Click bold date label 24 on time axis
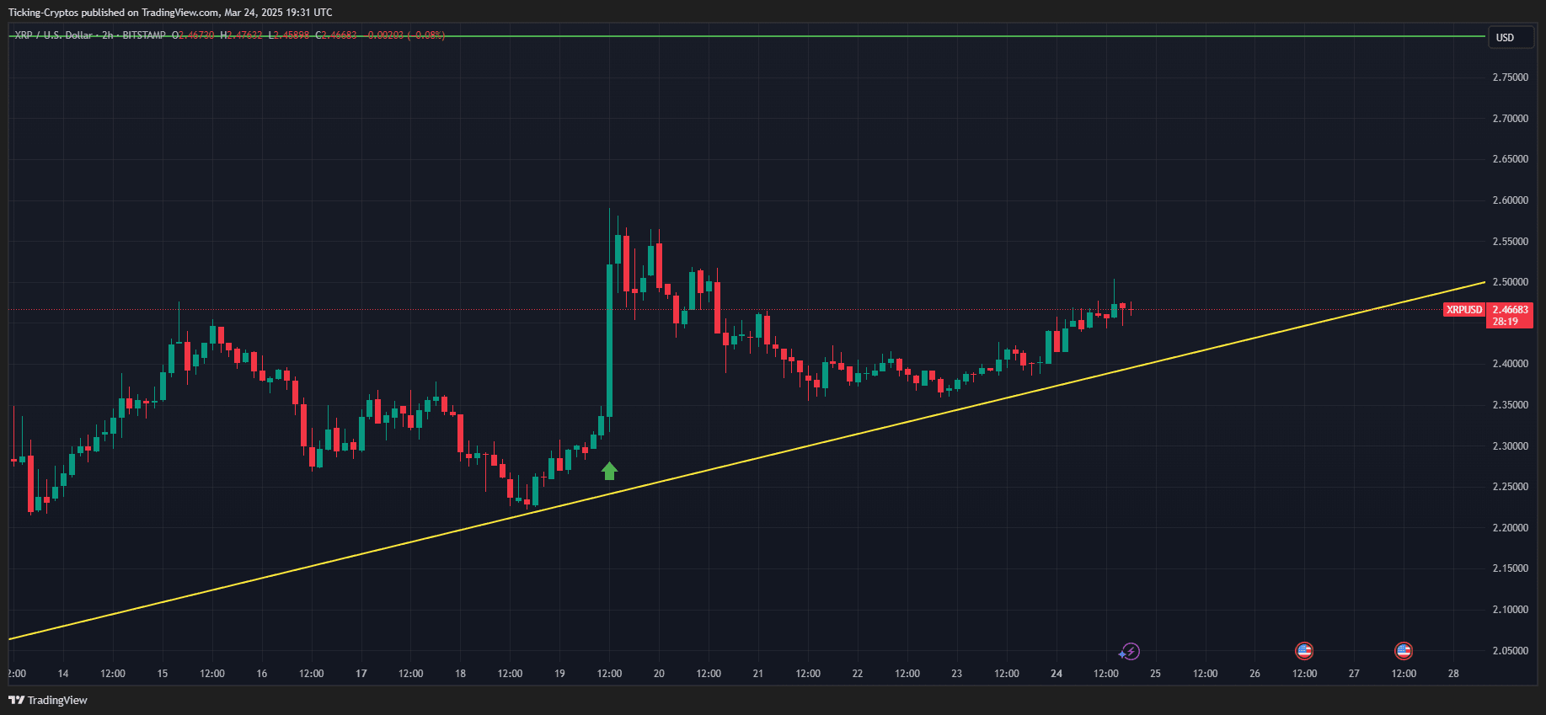 pyautogui.click(x=1057, y=674)
